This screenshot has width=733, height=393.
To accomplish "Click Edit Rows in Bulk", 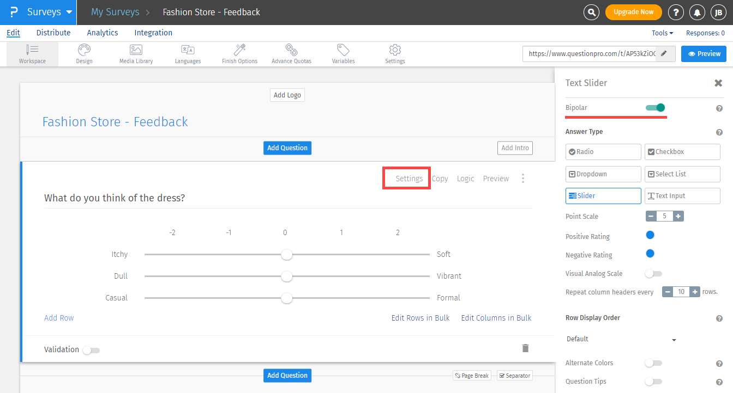I will pos(420,317).
